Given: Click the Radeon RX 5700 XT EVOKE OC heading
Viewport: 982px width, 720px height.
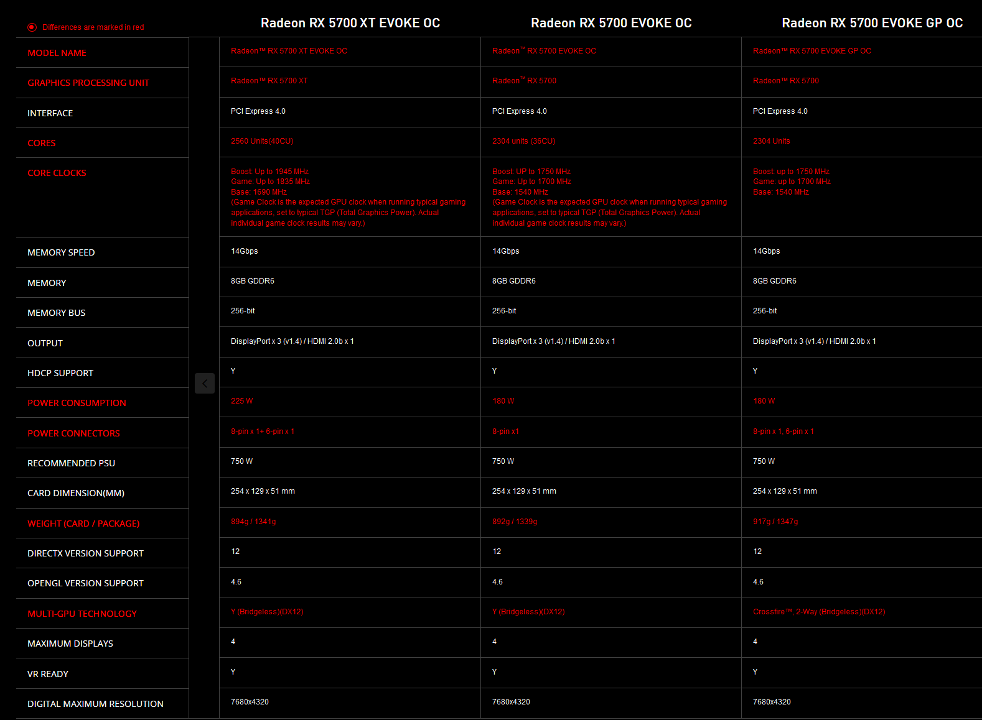Looking at the screenshot, I should pyautogui.click(x=350, y=23).
